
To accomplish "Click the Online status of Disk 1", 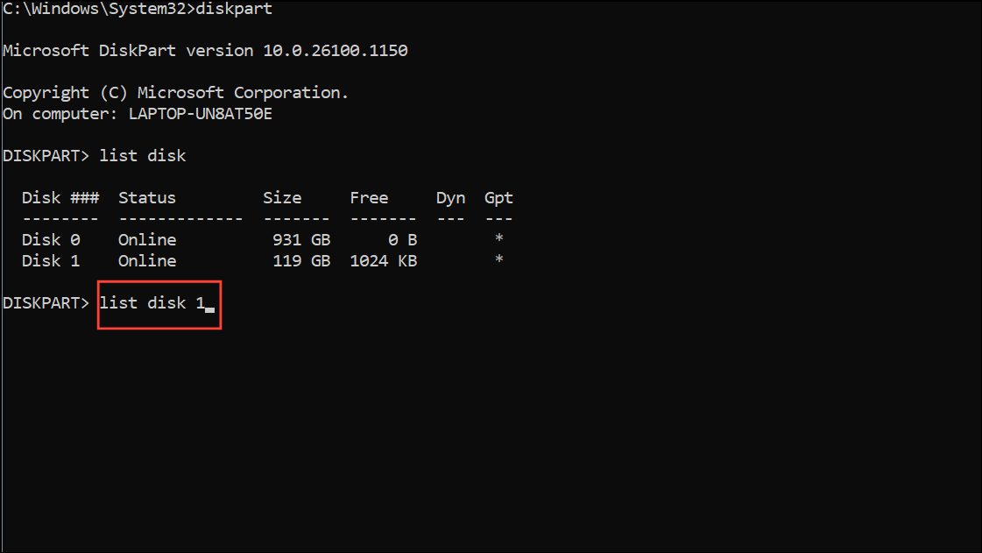I will [x=147, y=261].
